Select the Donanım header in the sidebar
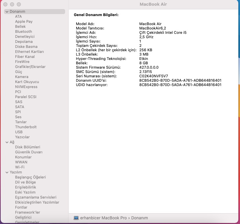Viewport: 240px width, 224px height. [x=17, y=11]
